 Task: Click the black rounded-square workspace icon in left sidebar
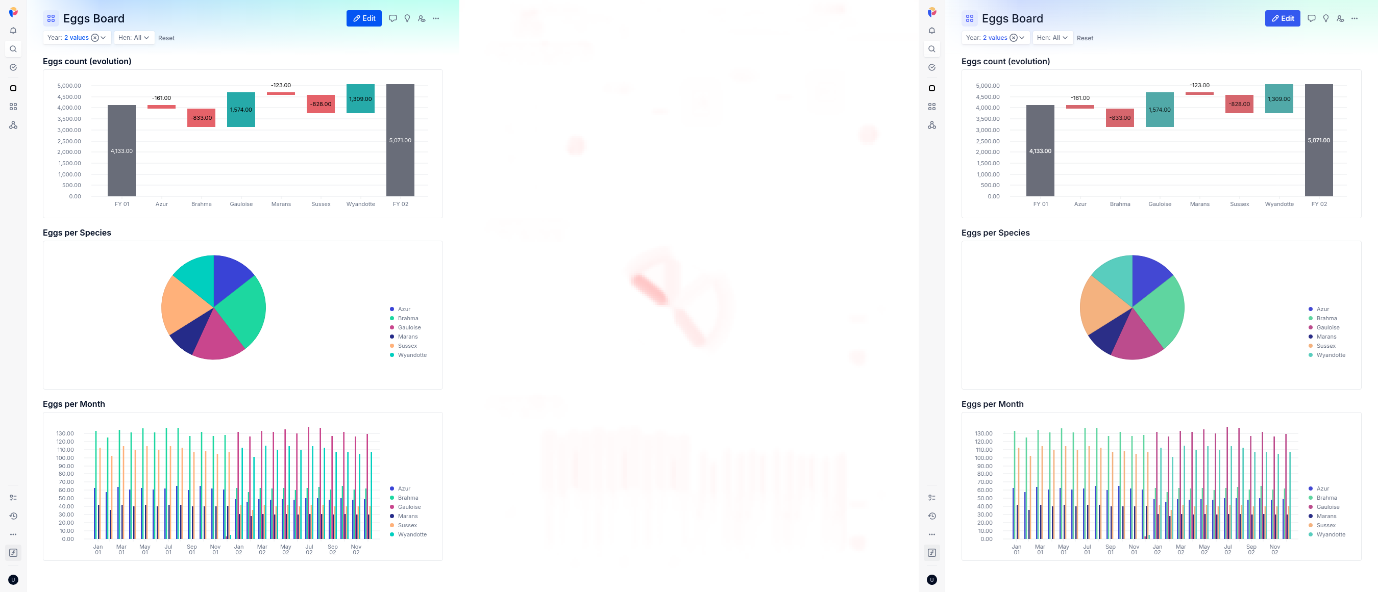[x=13, y=88]
